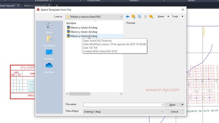Click the horizontal scrollbar thumb in file list

80,94
